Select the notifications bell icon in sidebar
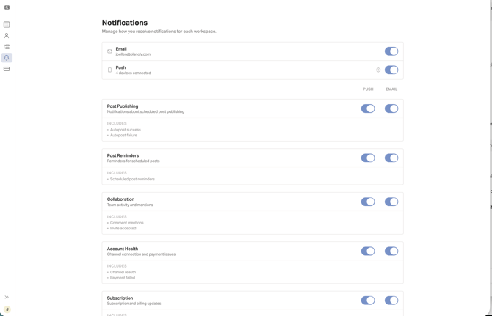The image size is (492, 316). pos(7,58)
